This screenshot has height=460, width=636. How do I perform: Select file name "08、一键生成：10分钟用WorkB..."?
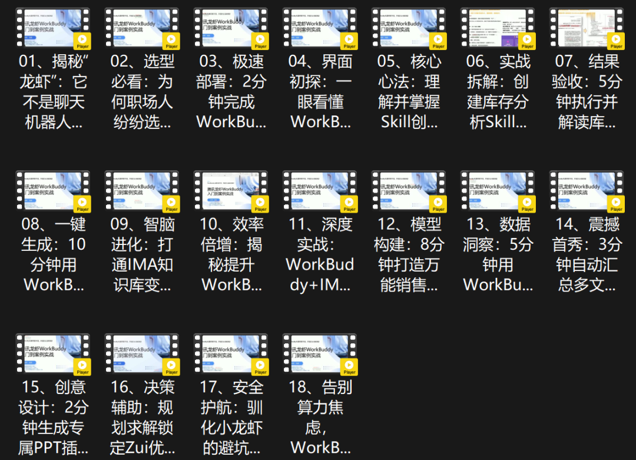click(x=53, y=255)
